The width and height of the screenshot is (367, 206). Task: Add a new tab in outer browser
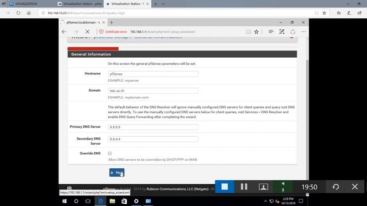155,4
